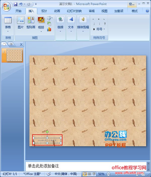Viewport: 151px width, 177px height.
Task: Expand the 文本 group dropdown arrow
Action: pyautogui.click(x=71, y=31)
